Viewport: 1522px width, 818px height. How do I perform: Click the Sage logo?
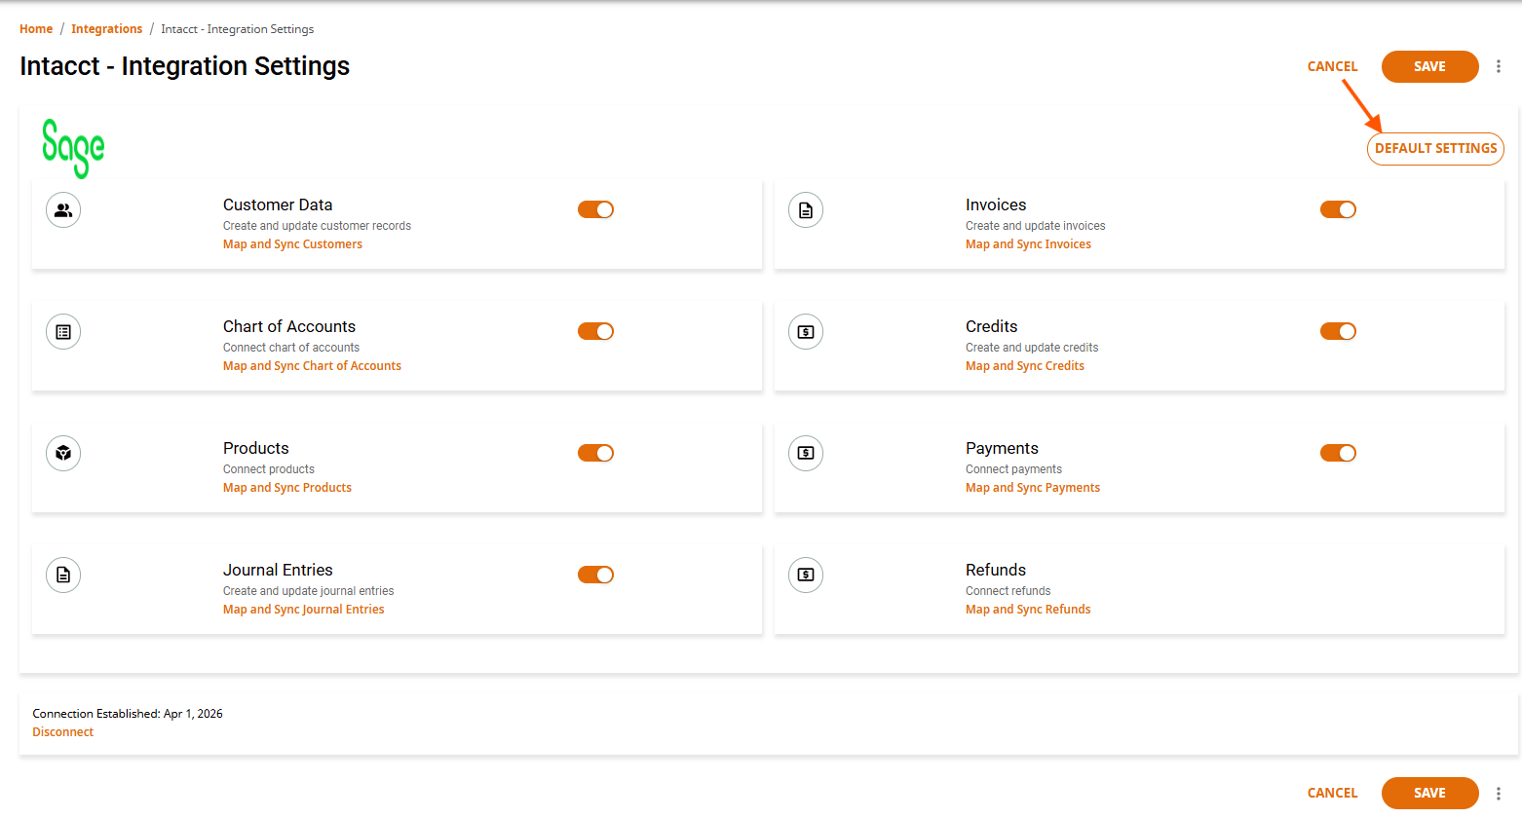[73, 148]
